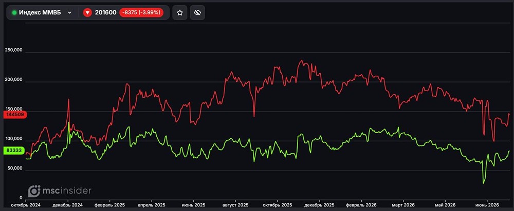Toggle chart visibility with crossed-eye icon
Screen dimensions: 514x211
click(197, 13)
